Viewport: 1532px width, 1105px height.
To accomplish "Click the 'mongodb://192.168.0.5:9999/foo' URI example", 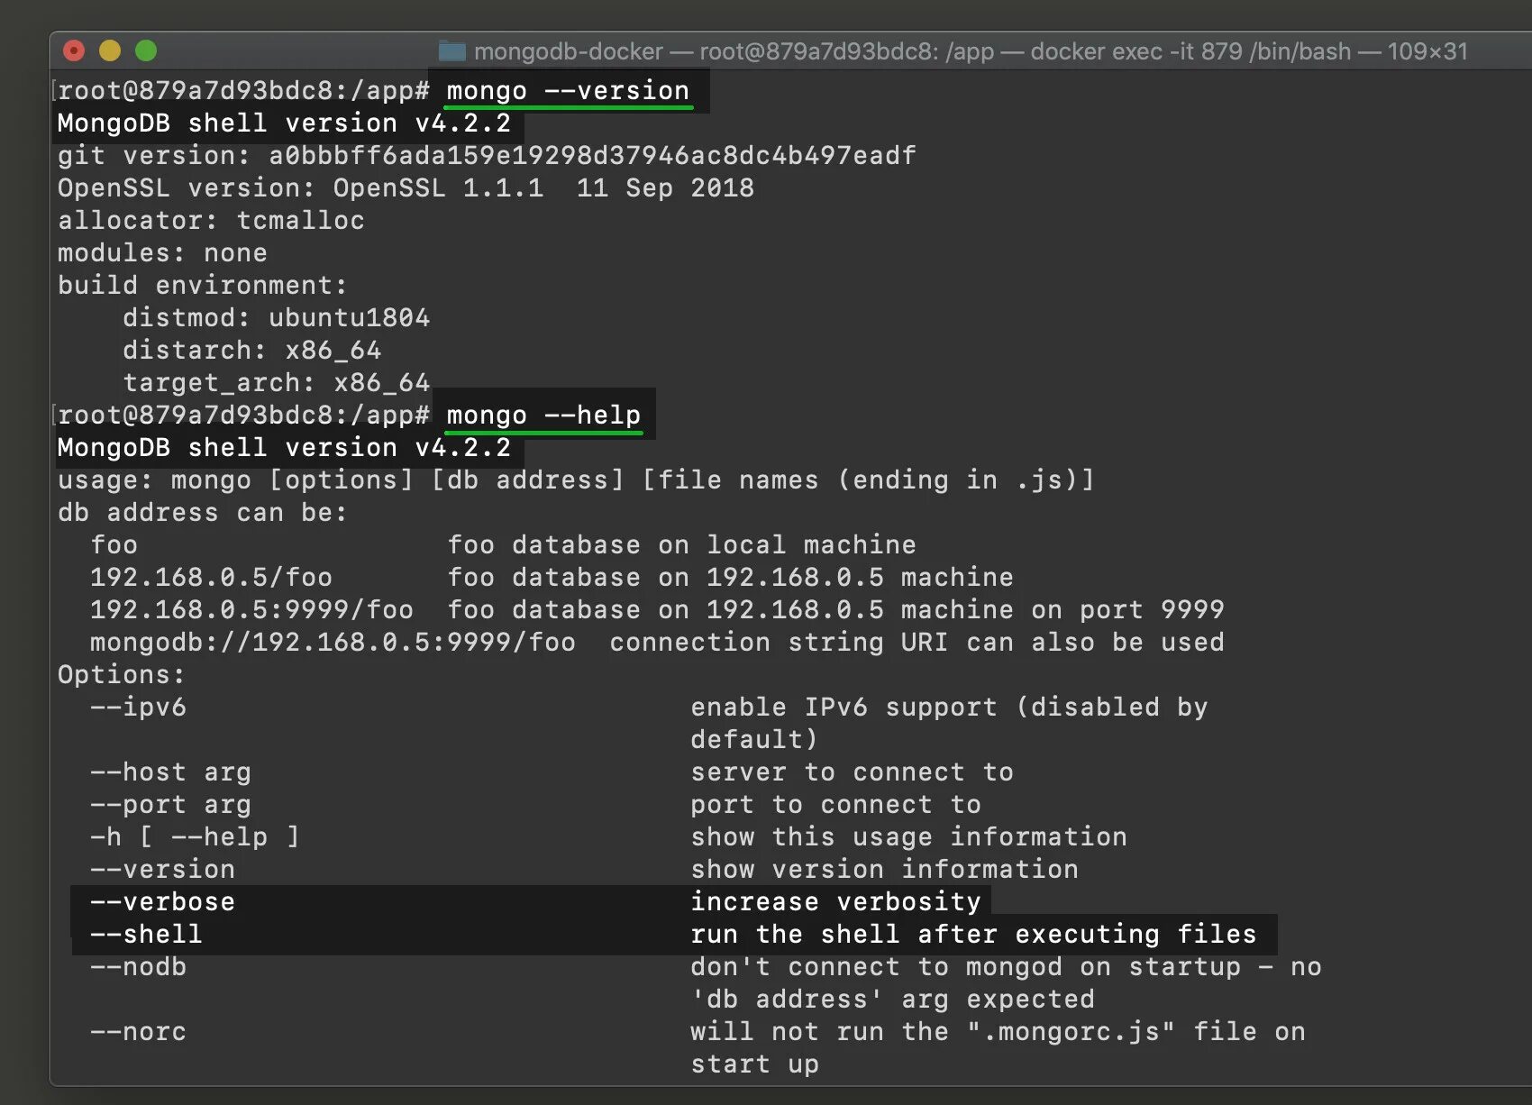I will click(x=333, y=643).
